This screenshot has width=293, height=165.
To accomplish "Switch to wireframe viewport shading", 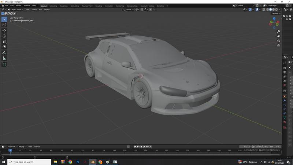I will pos(268,10).
